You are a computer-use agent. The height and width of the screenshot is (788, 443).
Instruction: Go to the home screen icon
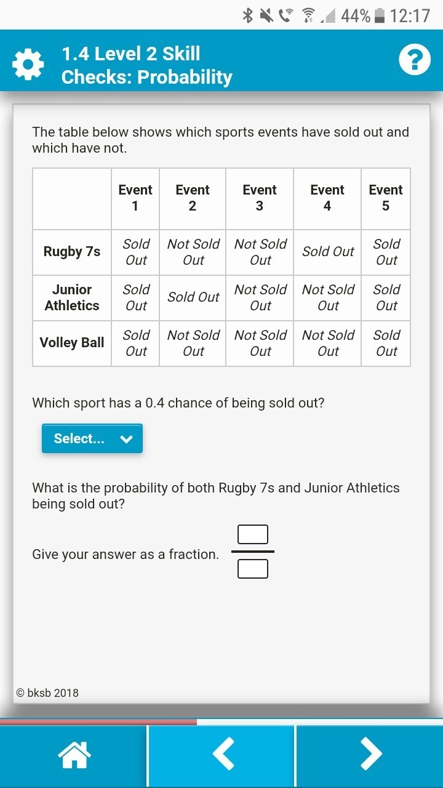click(x=74, y=754)
